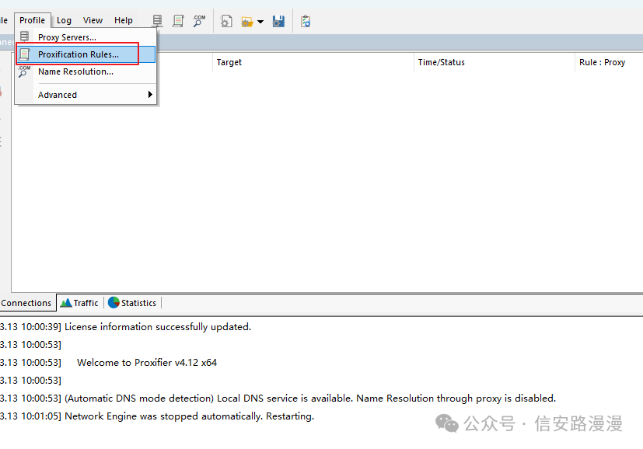Expand the open profile folder dropdown arrow
The image size is (643, 449).
pos(260,22)
